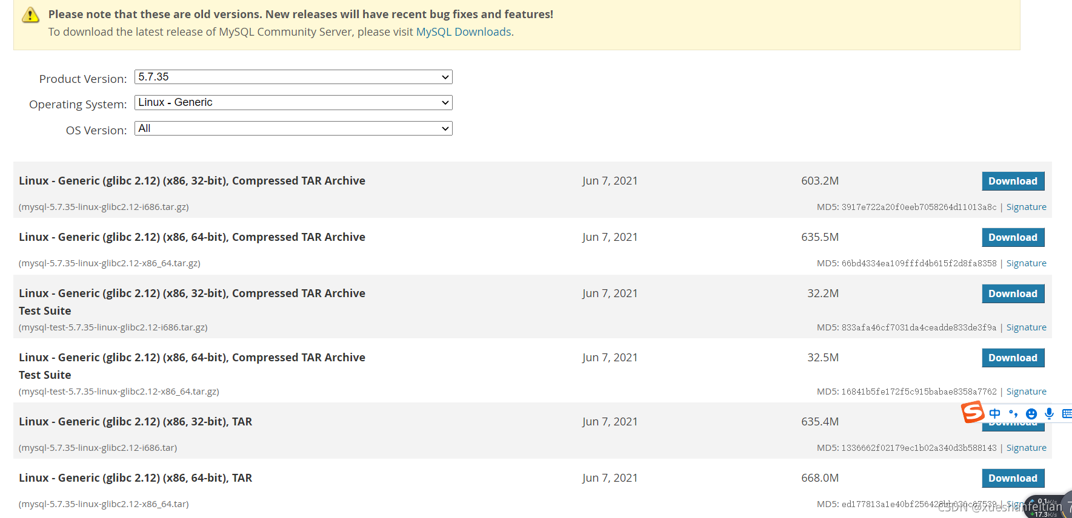The image size is (1072, 518).
Task: Open Signature for mysql-5.7.35-linux-glibc2.12-i686.tar.gz
Action: pyautogui.click(x=1026, y=207)
